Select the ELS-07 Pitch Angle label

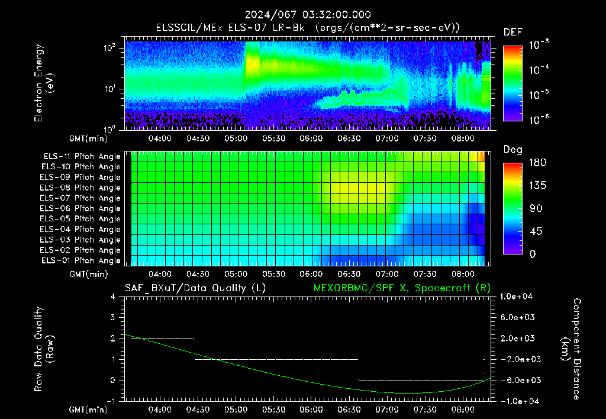pos(80,198)
